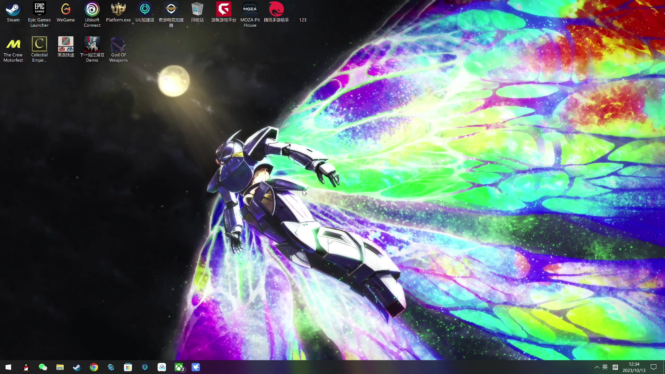Select The Crew Motorfest shortcut
This screenshot has height=374, width=665.
click(13, 50)
